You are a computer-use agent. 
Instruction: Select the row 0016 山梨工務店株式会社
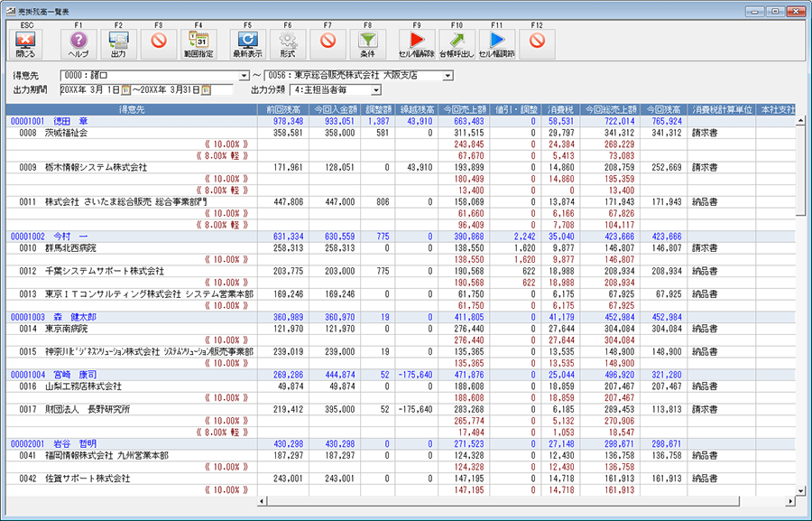pos(401,386)
